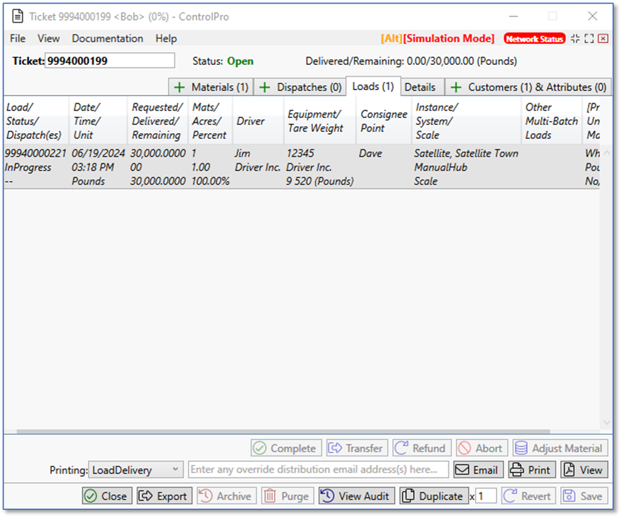The image size is (622, 518).
Task: Open the Documentation menu
Action: 107,39
